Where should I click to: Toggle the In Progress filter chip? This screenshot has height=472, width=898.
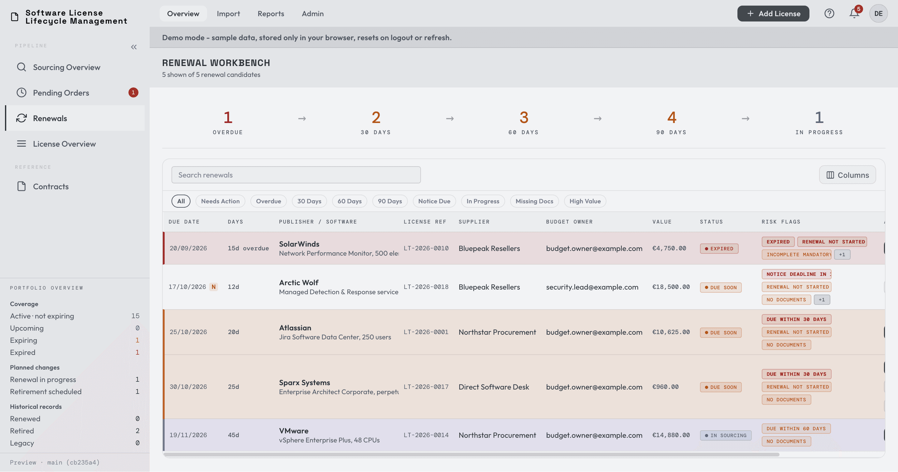point(483,201)
